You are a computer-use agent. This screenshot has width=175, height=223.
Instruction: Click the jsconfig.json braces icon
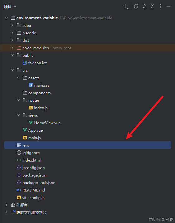pyautogui.click(x=19, y=167)
